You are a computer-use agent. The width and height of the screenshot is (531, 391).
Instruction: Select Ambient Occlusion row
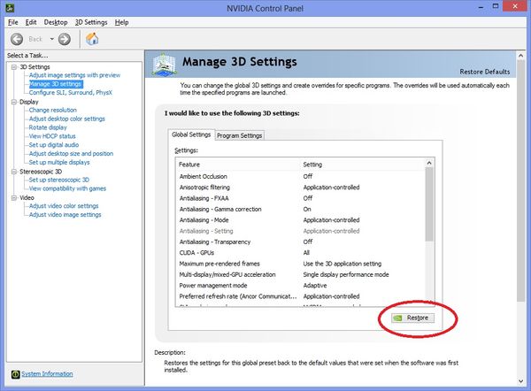point(300,176)
